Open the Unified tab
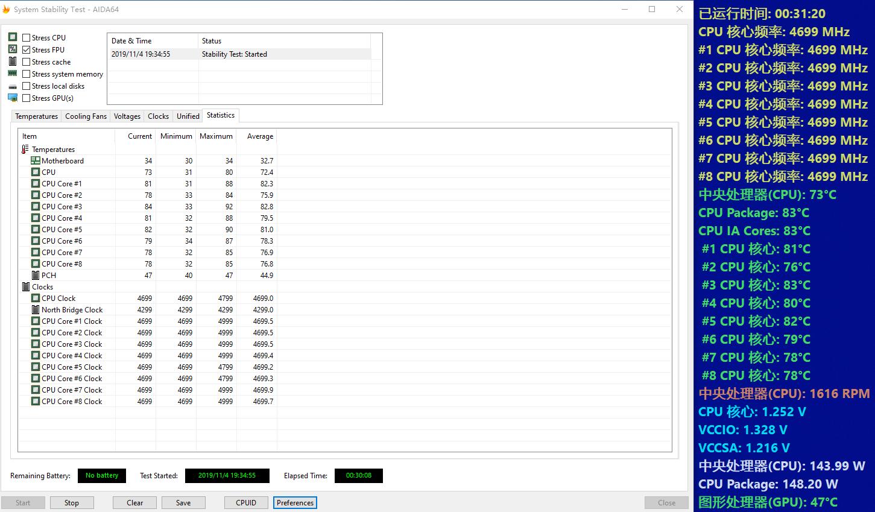Screen dimensions: 875x512 coord(188,116)
